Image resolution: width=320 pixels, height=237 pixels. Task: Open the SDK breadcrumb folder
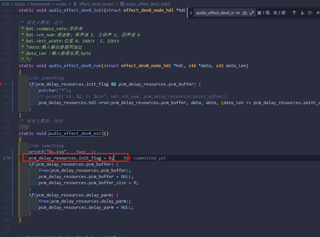coord(6,4)
